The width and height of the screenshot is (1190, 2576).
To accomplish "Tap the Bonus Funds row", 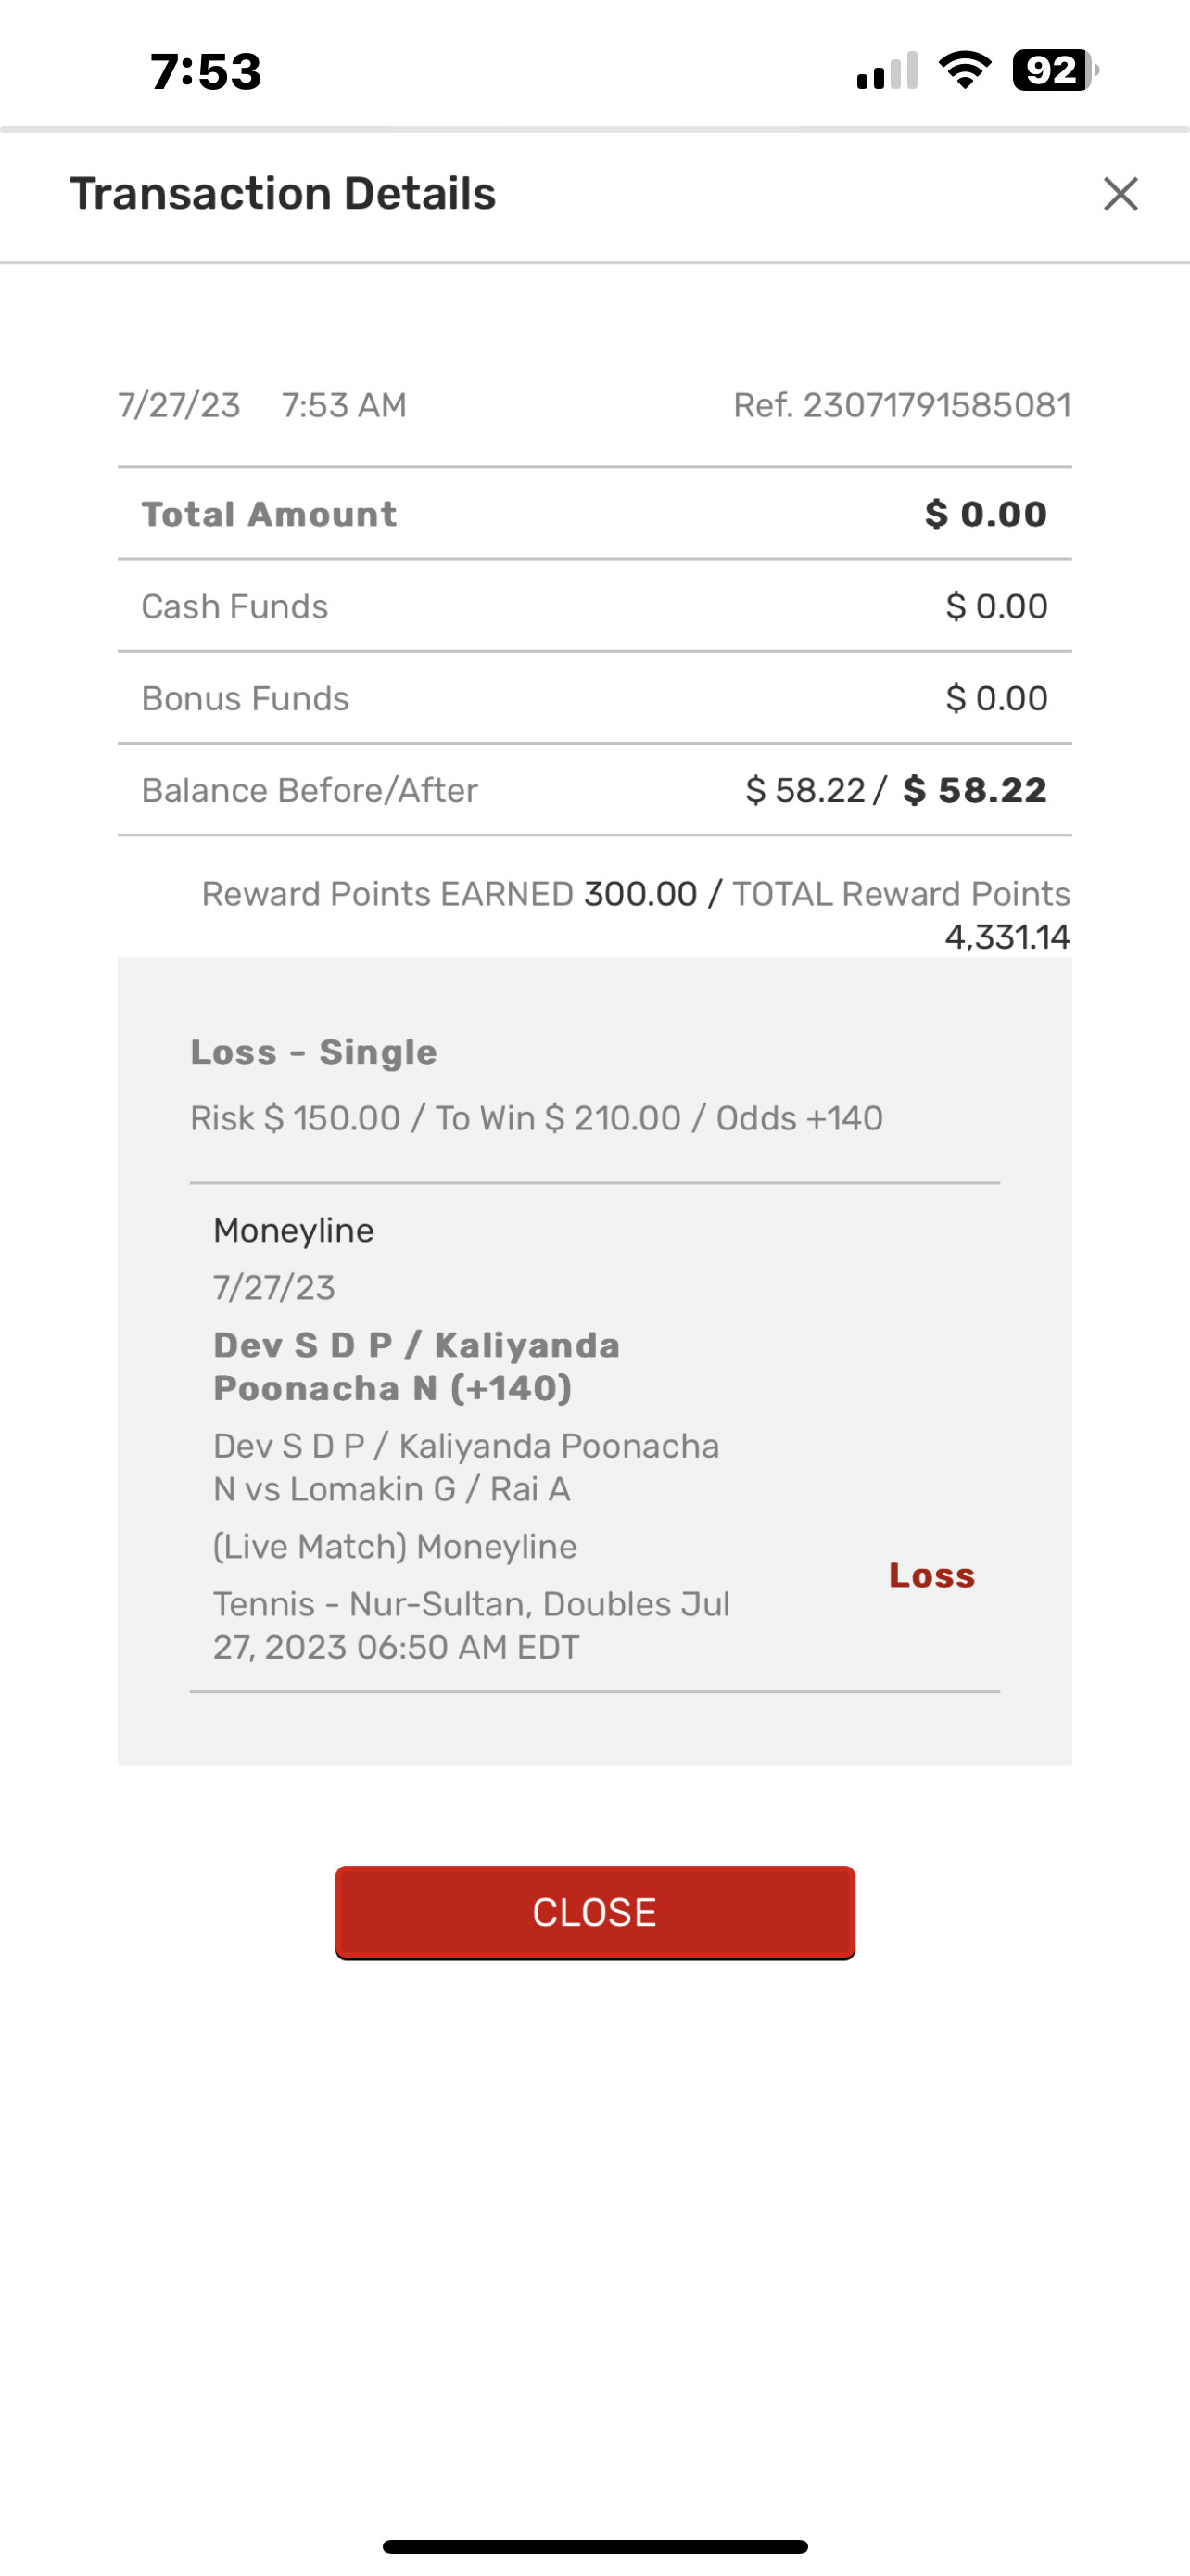I will point(594,698).
